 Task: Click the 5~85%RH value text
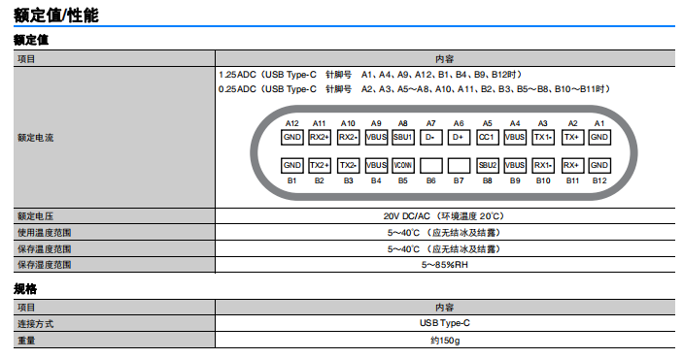[444, 265]
